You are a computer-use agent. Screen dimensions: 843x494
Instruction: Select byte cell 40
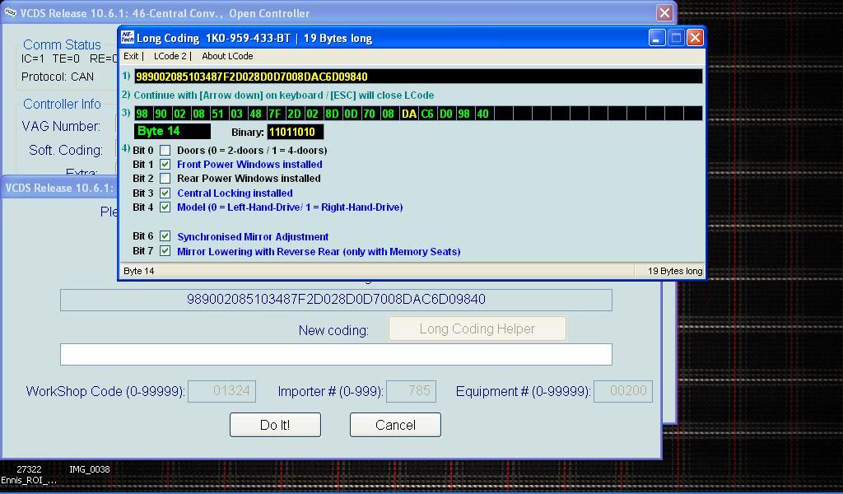[482, 114]
